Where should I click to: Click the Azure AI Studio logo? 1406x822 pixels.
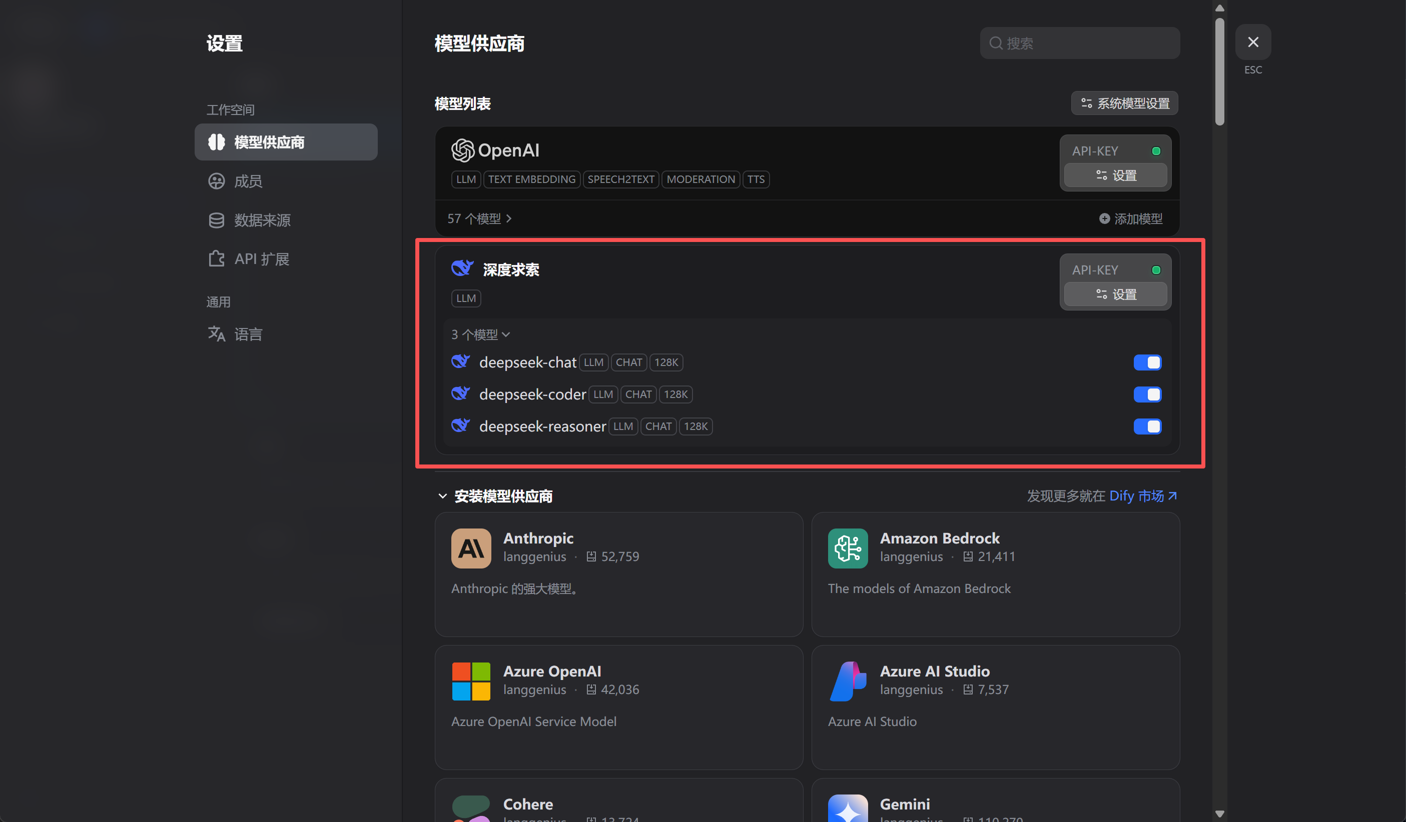point(848,681)
